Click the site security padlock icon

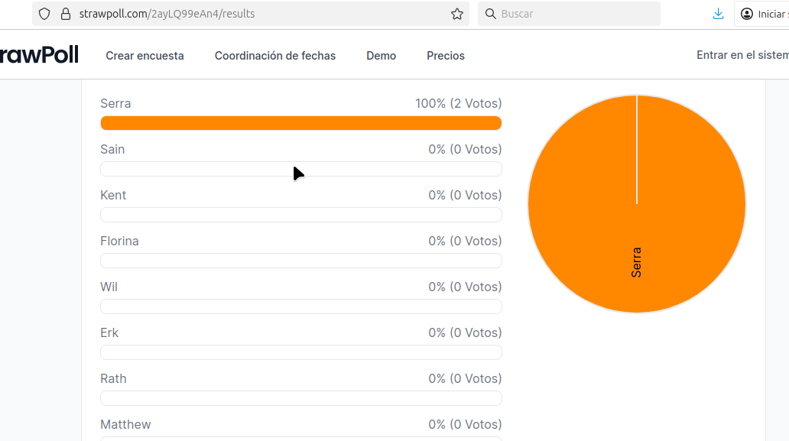point(66,14)
